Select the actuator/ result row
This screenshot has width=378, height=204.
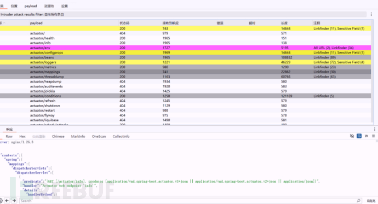185,33
